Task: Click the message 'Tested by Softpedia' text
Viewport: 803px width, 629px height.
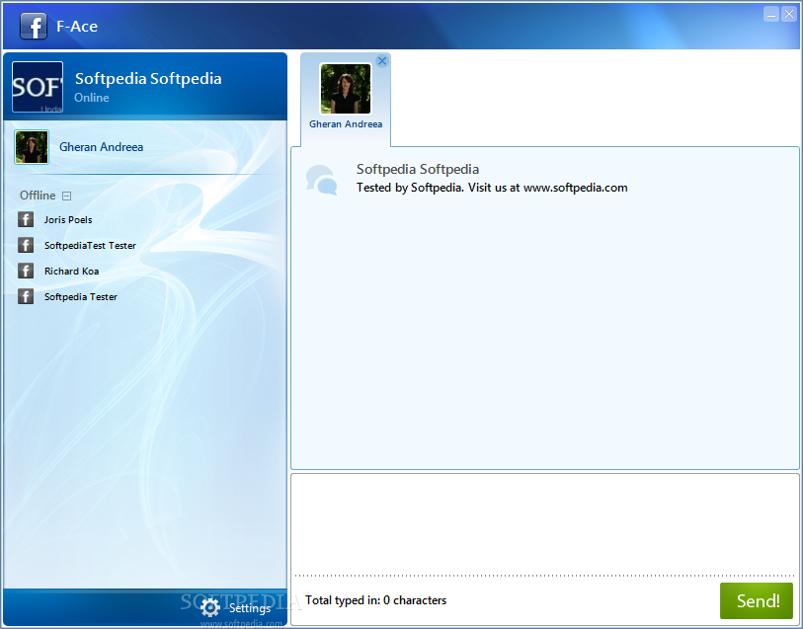Action: (492, 188)
